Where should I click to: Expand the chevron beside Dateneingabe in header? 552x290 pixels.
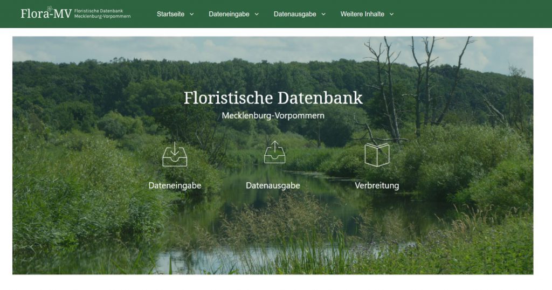click(257, 15)
